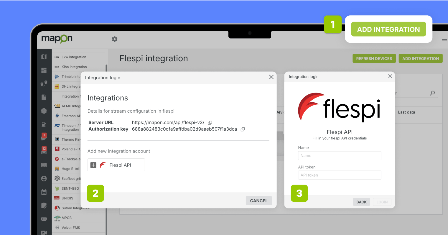Click the ADD INTEGRATION button
Screen dimensions: 448x235
pyautogui.click(x=388, y=29)
